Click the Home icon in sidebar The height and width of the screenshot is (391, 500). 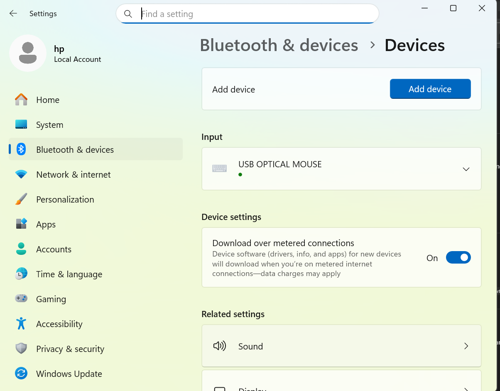(21, 100)
